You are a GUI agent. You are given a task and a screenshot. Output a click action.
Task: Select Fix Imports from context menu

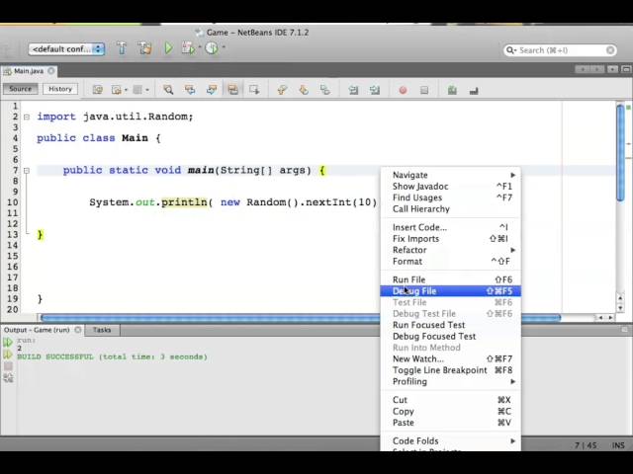pos(451,239)
